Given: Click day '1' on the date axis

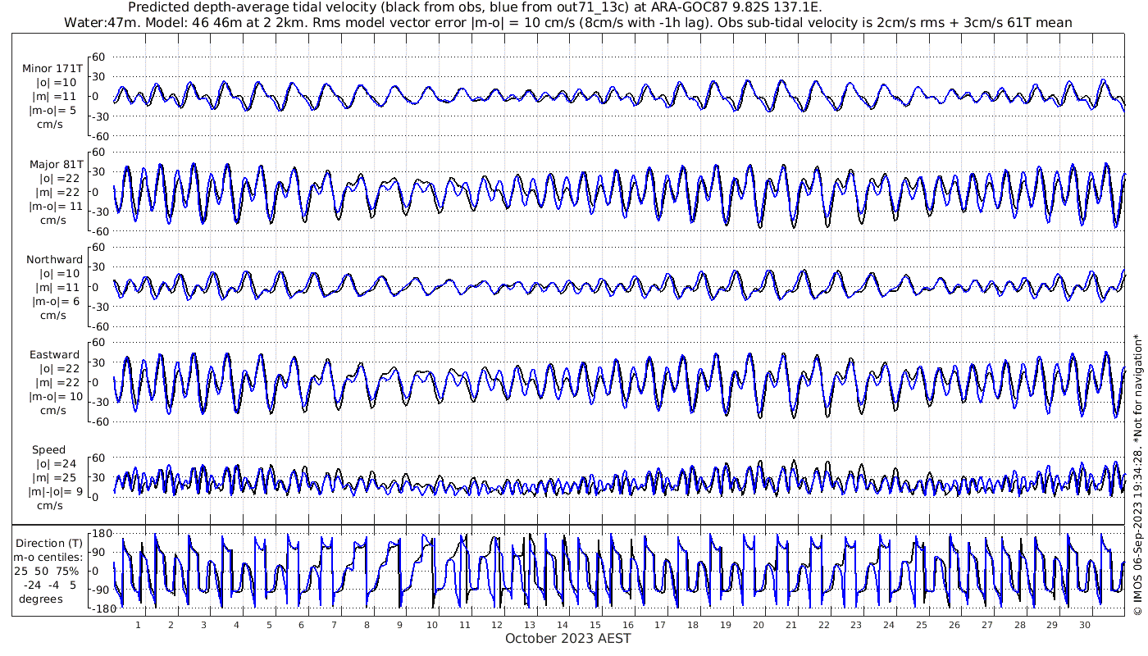Looking at the screenshot, I should click(139, 624).
